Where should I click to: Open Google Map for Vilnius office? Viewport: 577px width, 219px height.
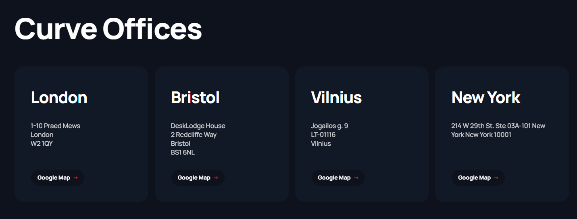[x=334, y=178]
